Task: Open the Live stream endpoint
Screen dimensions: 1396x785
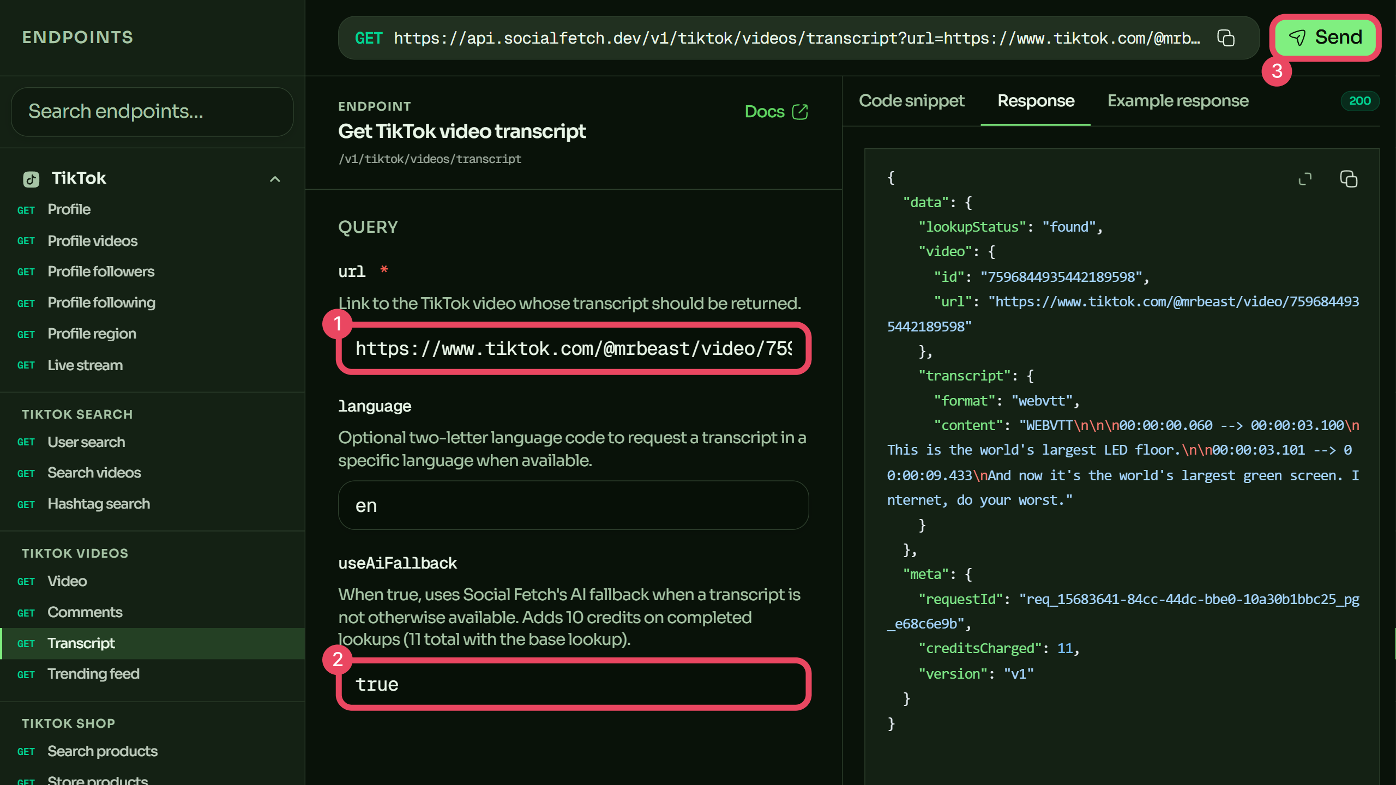Action: (152, 365)
